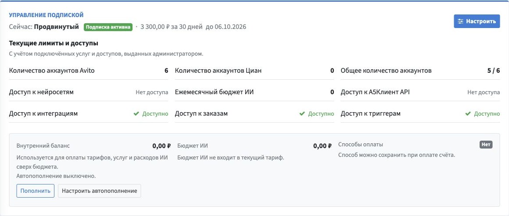This screenshot has width=509, height=216.
Task: Click the green checkmark for Доступ к интеграциям
Action: pos(136,114)
